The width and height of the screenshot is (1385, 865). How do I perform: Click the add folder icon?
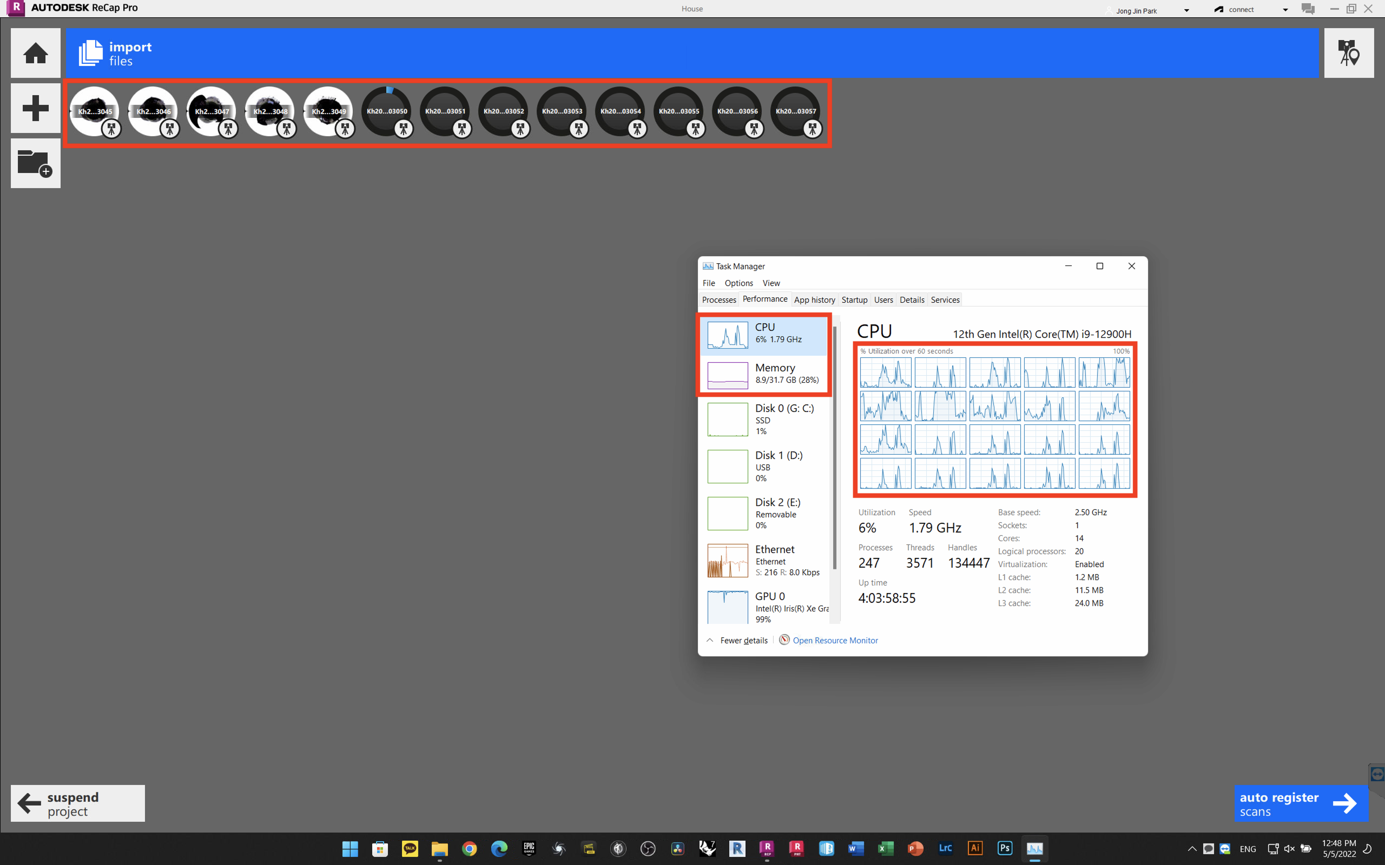click(35, 163)
